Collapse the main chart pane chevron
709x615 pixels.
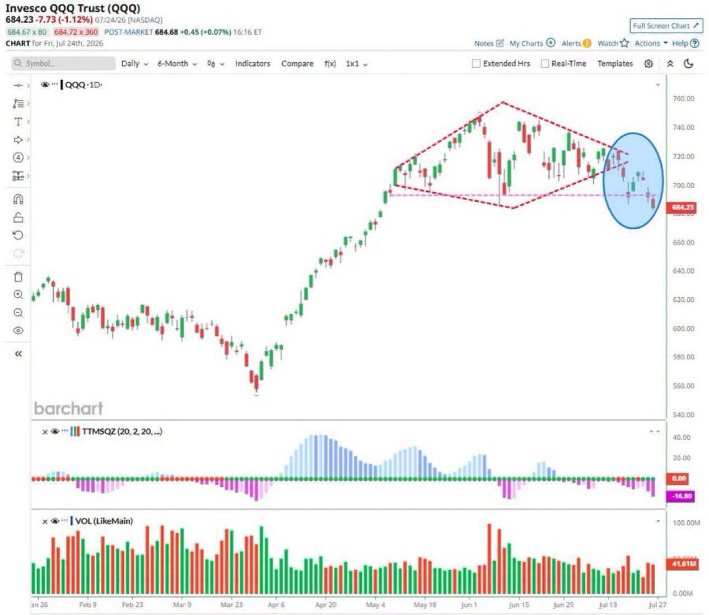click(658, 85)
